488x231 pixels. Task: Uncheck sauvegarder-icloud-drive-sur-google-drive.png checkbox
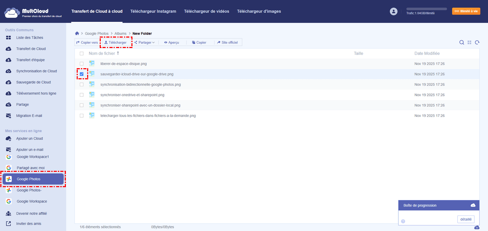(x=82, y=74)
